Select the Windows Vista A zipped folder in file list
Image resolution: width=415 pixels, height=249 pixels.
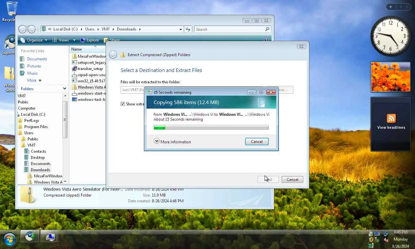pos(89,87)
